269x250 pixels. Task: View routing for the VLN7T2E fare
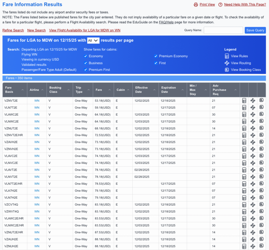coord(253,108)
